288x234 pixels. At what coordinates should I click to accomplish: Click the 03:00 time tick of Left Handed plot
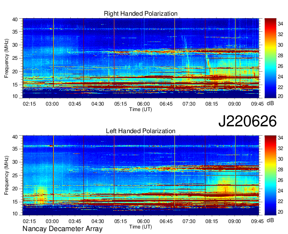click(x=52, y=221)
